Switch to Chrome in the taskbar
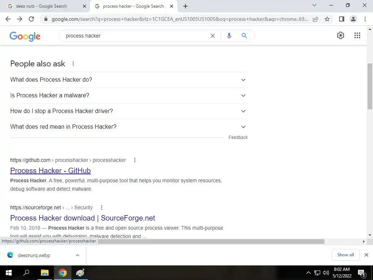Viewport: 373px width, 280px height. coord(63,273)
